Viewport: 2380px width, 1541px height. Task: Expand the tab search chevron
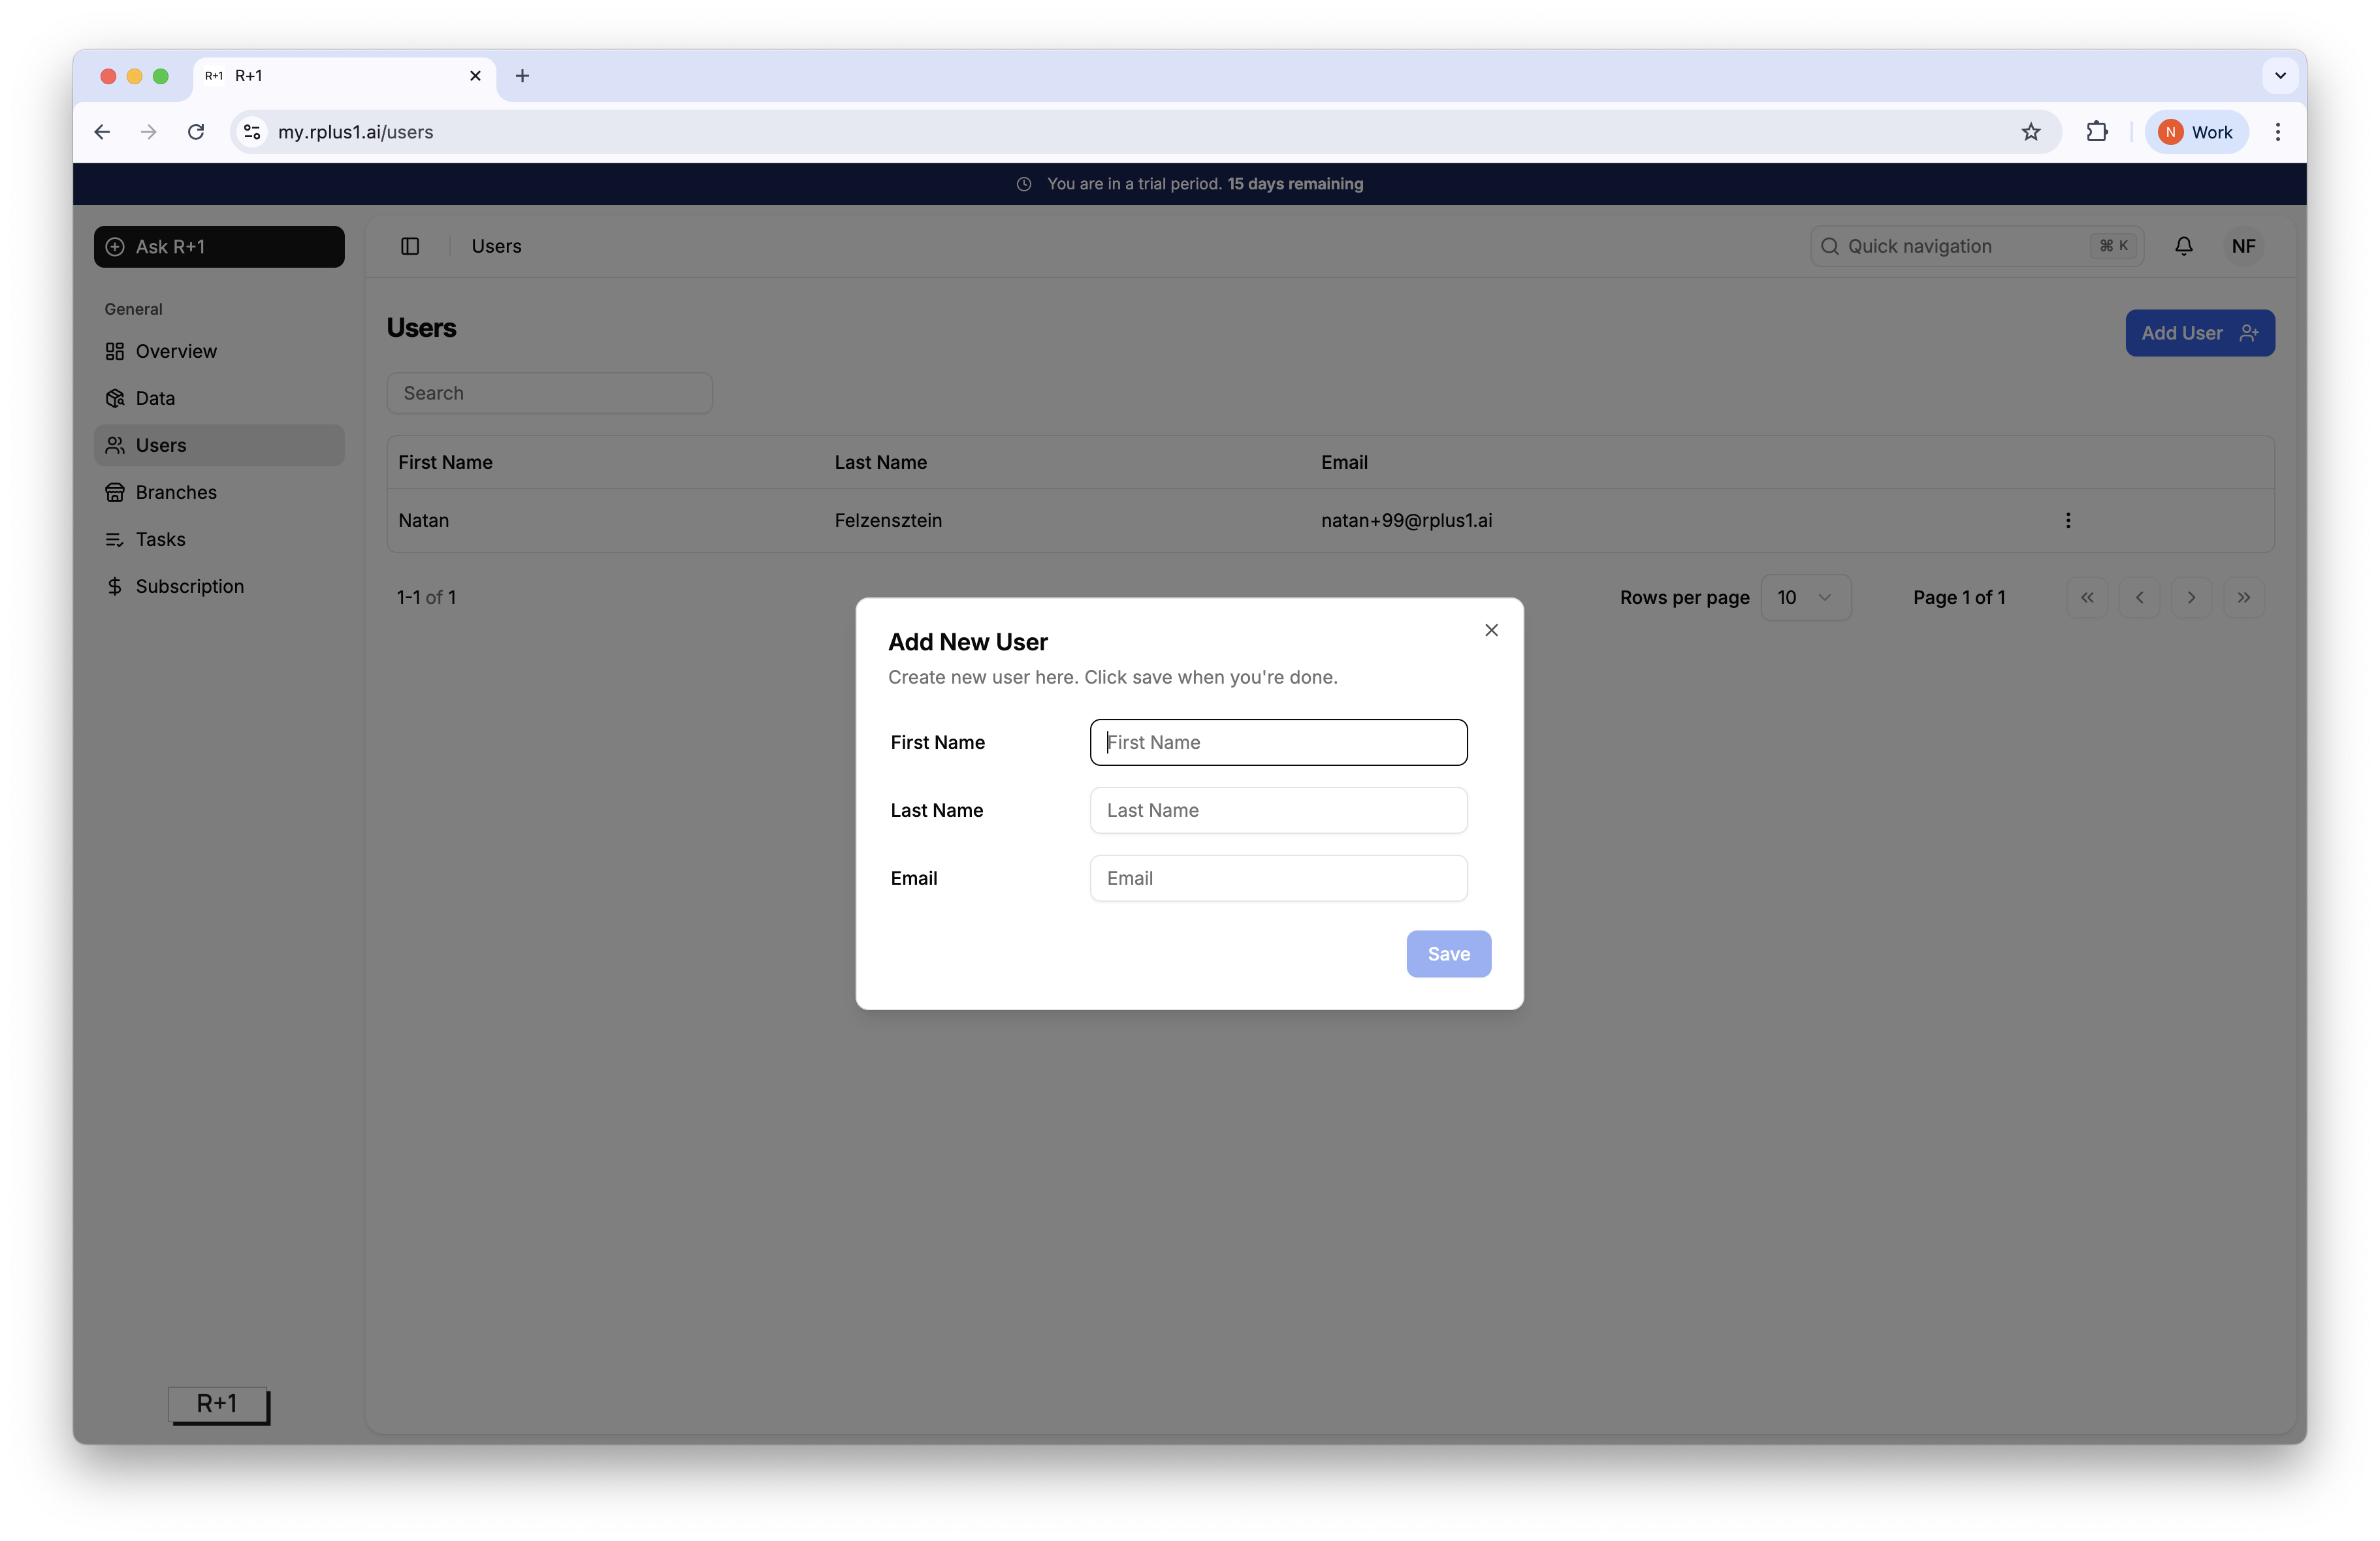click(2280, 76)
